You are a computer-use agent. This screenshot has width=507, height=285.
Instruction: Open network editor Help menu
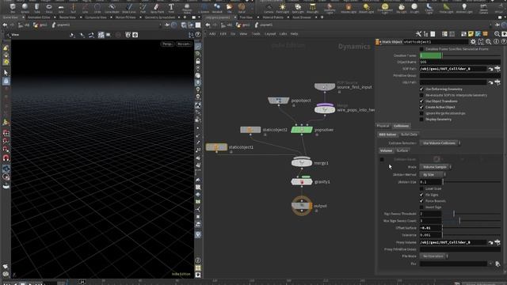click(x=294, y=33)
